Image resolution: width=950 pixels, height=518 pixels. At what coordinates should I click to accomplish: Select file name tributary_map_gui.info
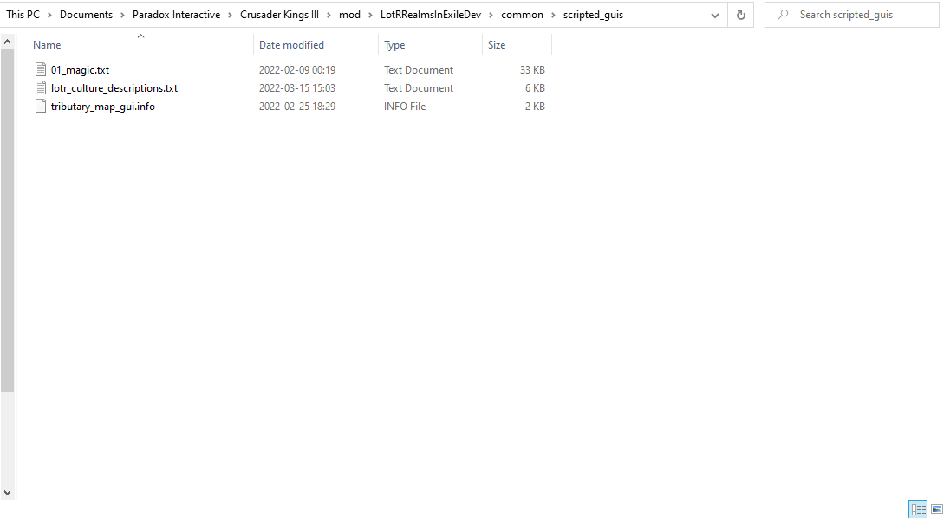(103, 107)
